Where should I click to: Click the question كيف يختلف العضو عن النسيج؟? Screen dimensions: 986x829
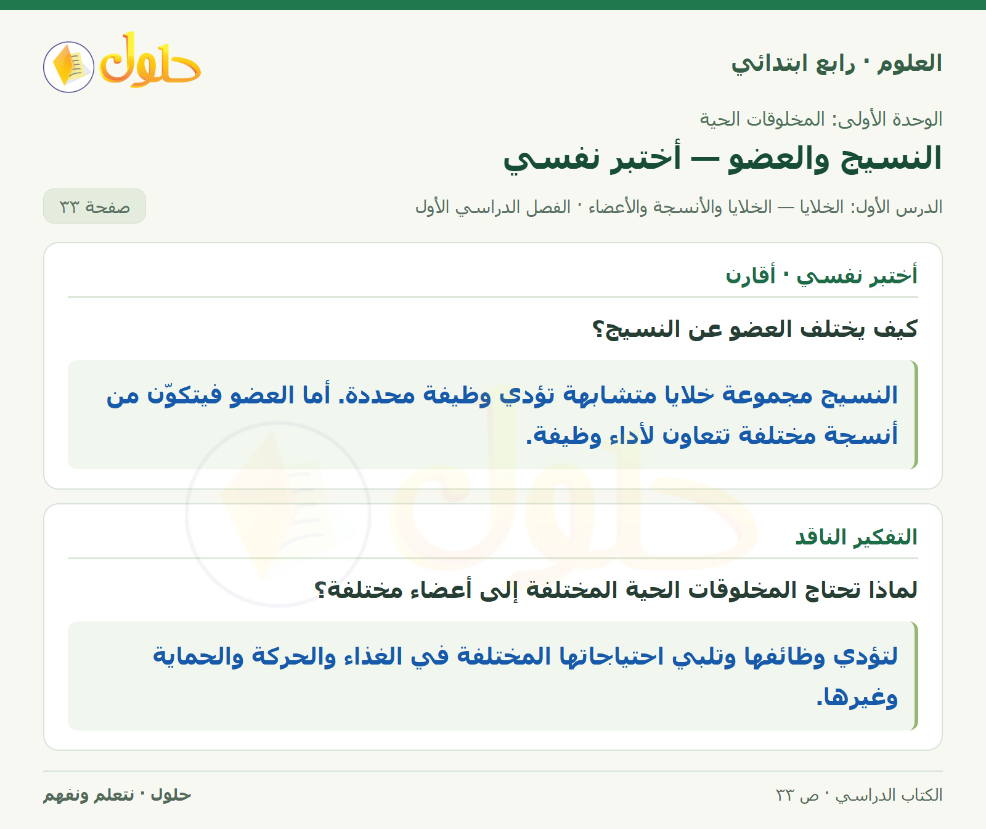(x=755, y=329)
